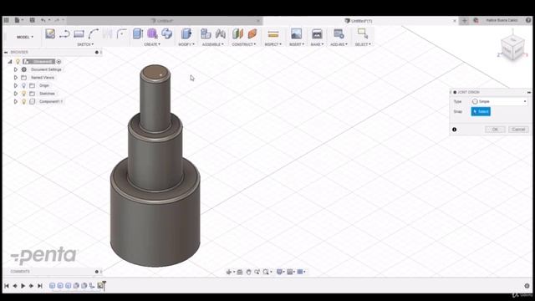
Task: Open the INSPECT menu
Action: [x=273, y=44]
